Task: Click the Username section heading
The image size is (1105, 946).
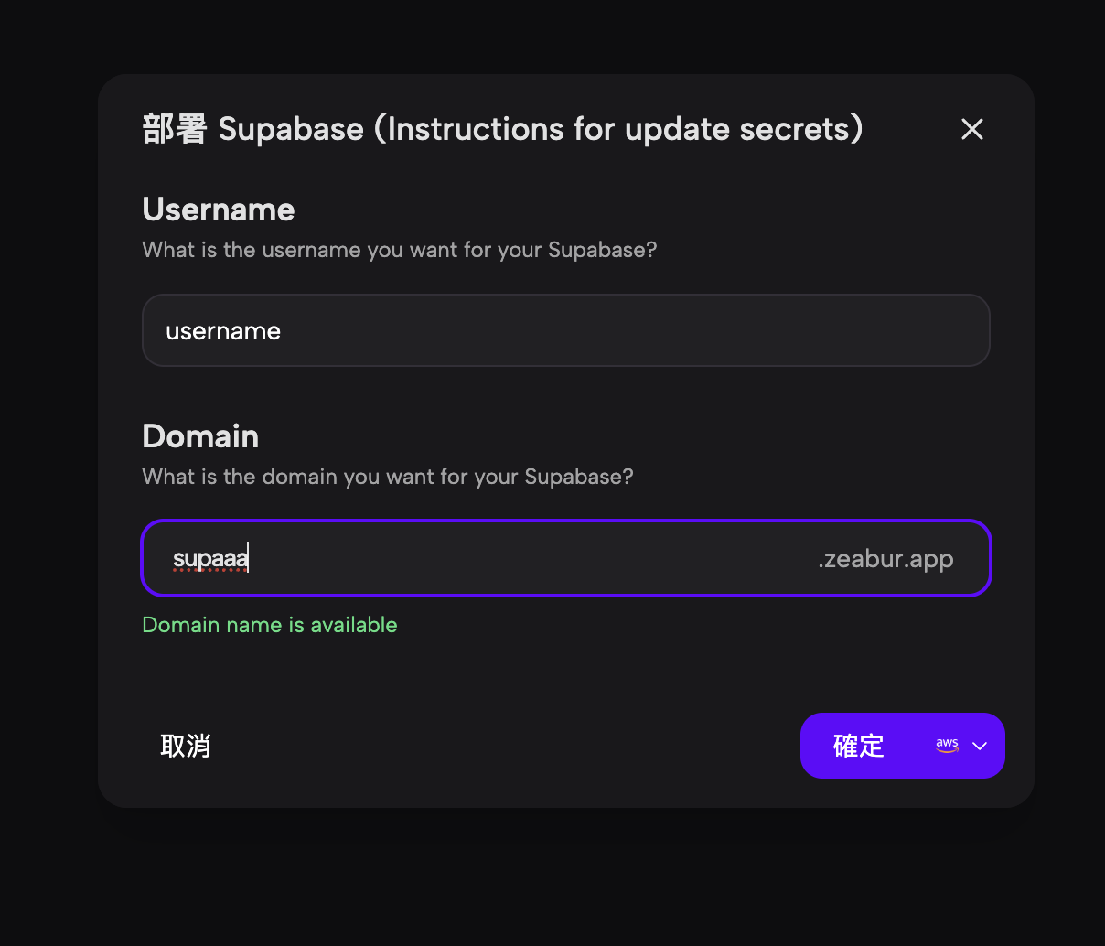Action: tap(218, 210)
